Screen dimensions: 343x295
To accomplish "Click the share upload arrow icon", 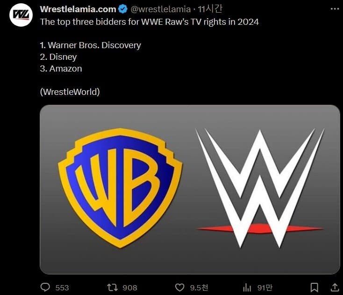I will point(335,288).
